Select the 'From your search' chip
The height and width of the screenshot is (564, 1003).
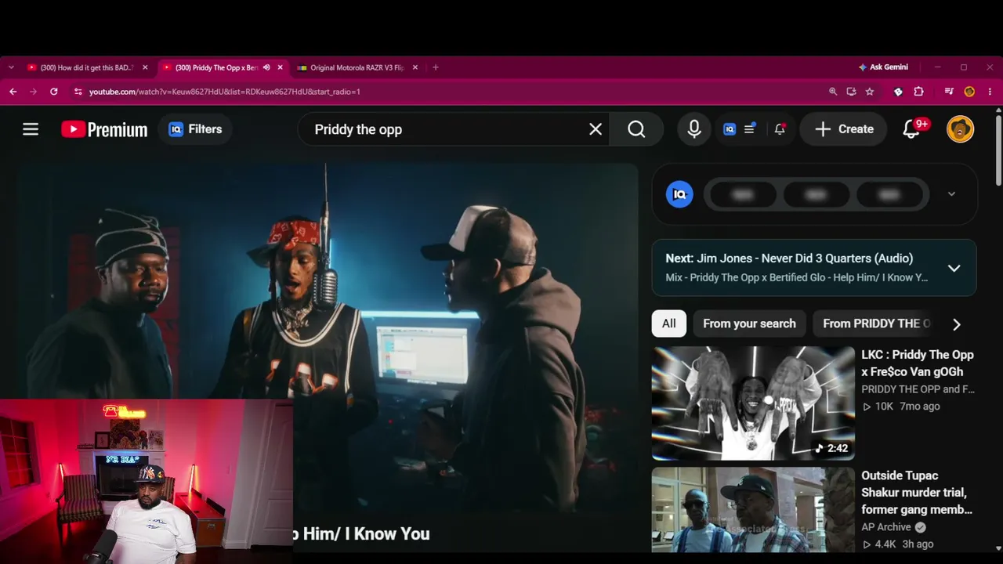tap(749, 324)
